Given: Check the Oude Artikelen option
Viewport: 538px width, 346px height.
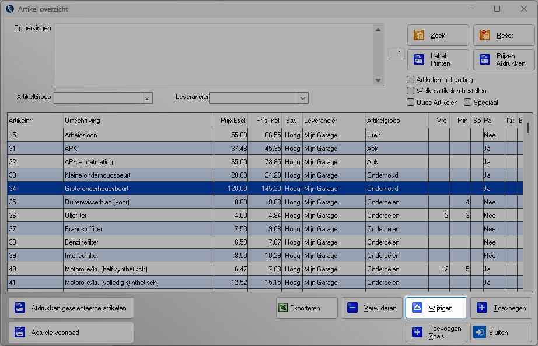Looking at the screenshot, I should pyautogui.click(x=410, y=103).
